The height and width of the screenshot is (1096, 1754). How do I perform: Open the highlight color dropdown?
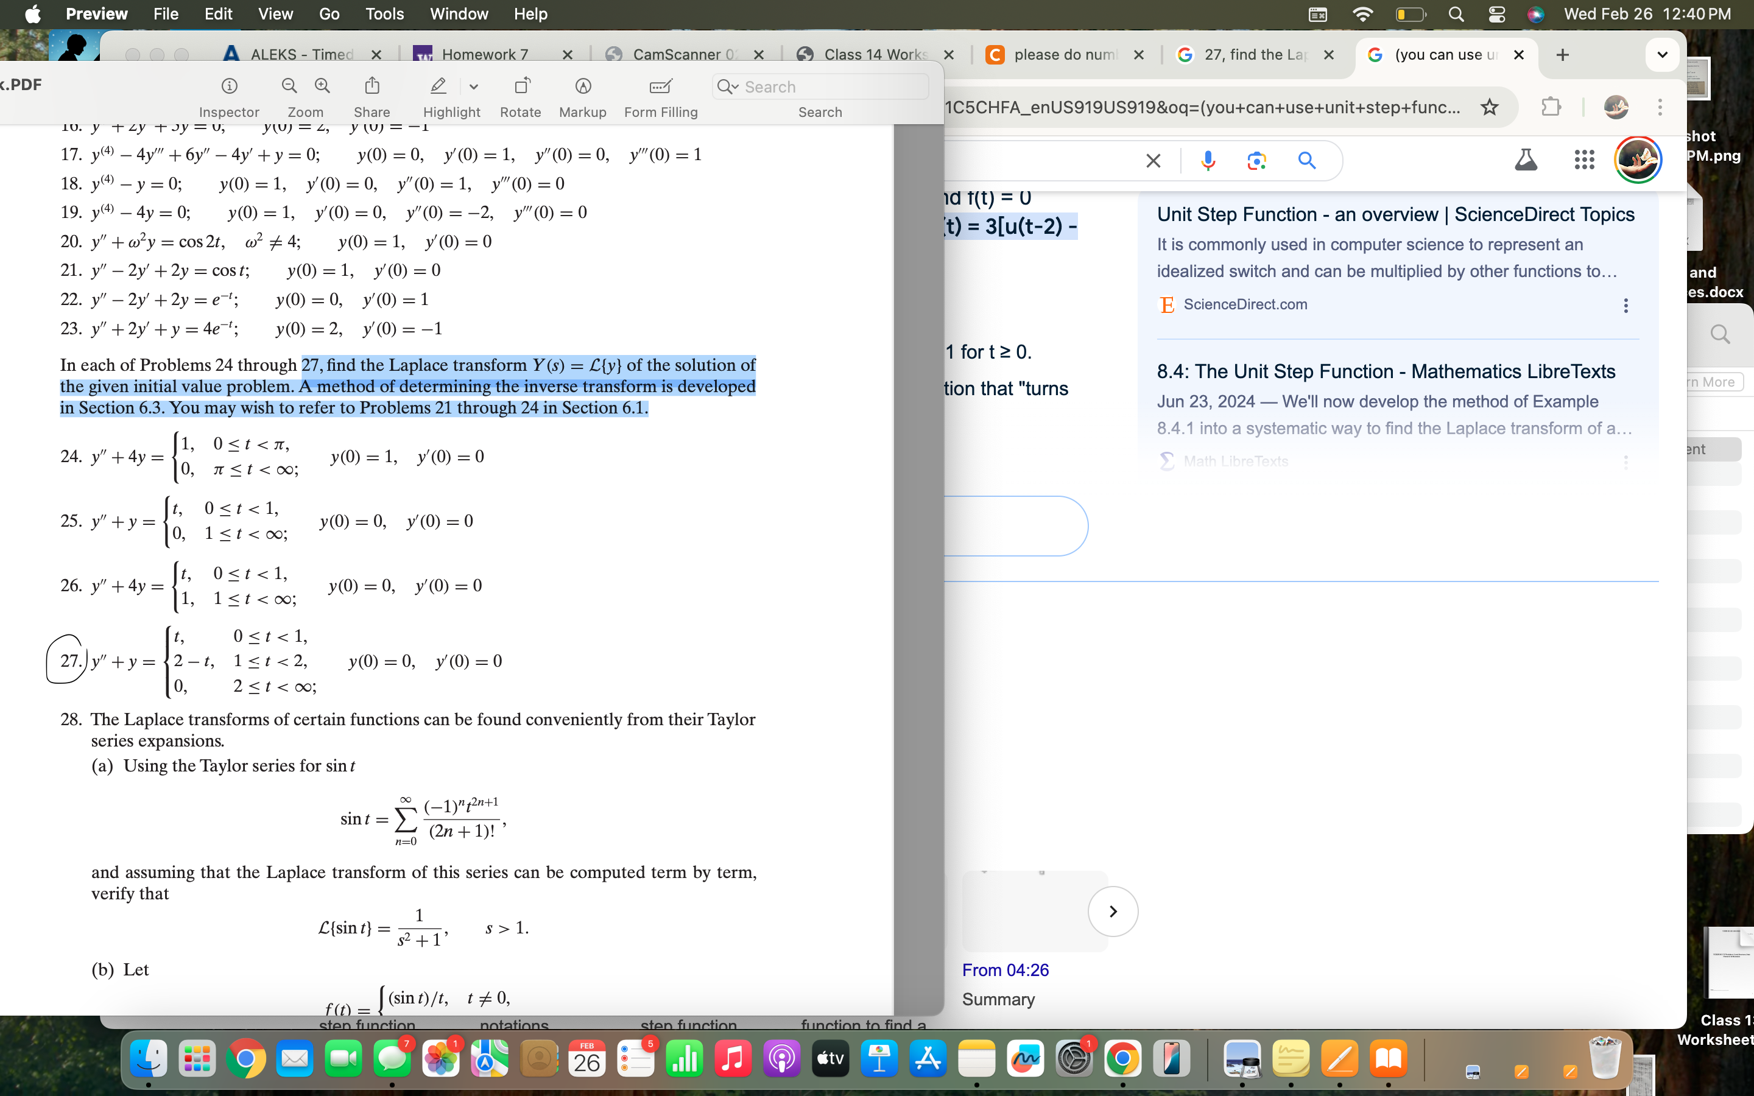coord(475,86)
